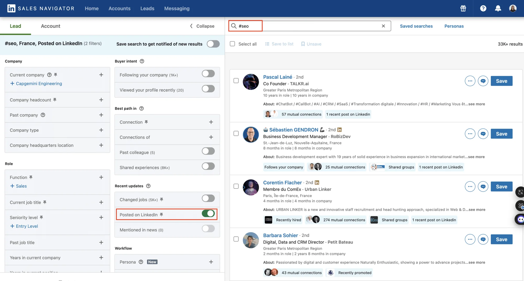
Task: Click the LinkedIn premium badge by Corentin Flacher
Action: tap(317, 182)
